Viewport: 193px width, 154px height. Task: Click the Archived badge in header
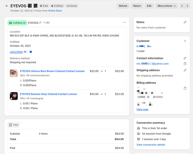pyautogui.click(x=72, y=6)
